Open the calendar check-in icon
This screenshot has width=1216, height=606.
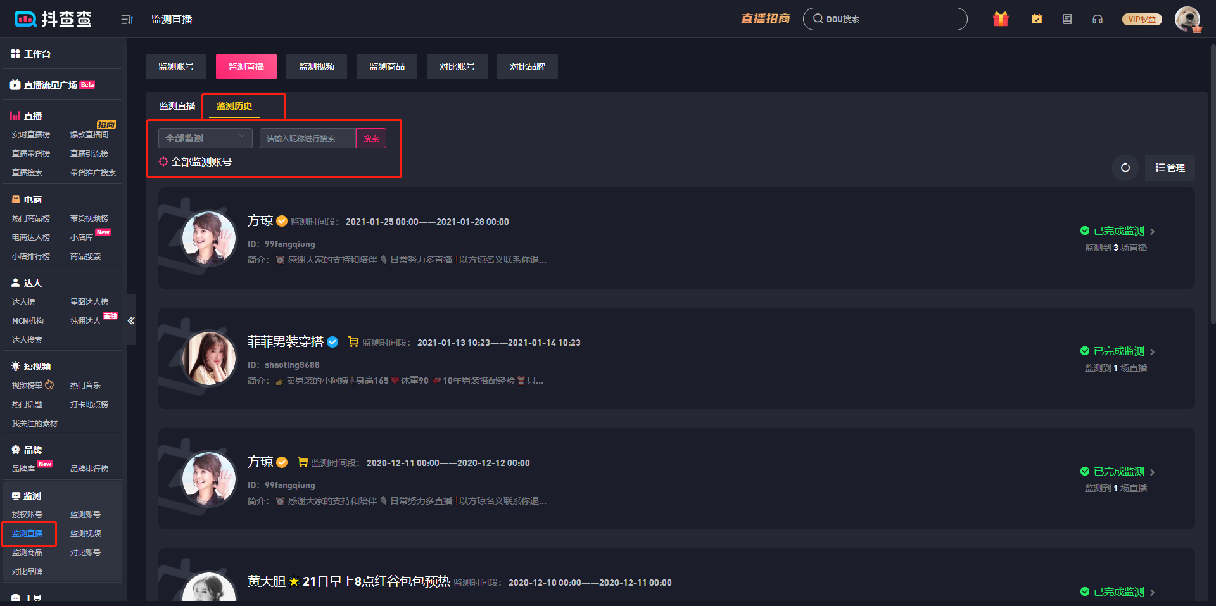1037,19
